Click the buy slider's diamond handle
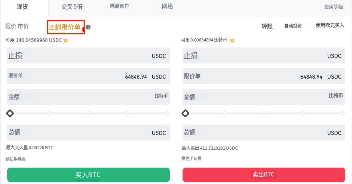Screen dimensions: 352x184 [x=10, y=113]
